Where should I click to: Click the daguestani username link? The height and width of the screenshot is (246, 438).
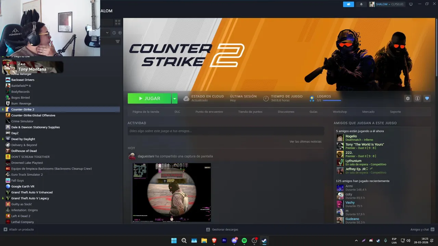coord(146,156)
